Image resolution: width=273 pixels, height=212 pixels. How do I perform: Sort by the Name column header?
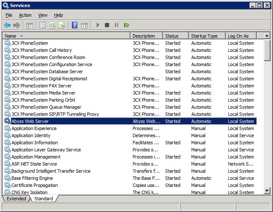click(x=66, y=36)
